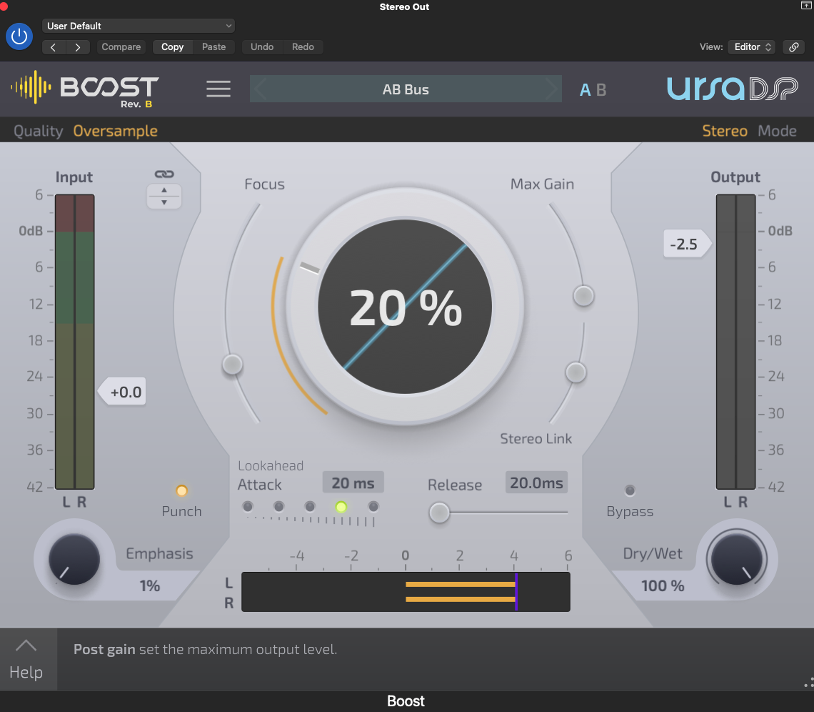
Task: Click the central 20 % boost dial
Action: 405,307
